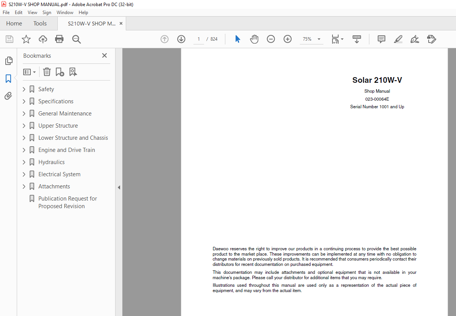Close the Bookmarks panel

[x=104, y=55]
